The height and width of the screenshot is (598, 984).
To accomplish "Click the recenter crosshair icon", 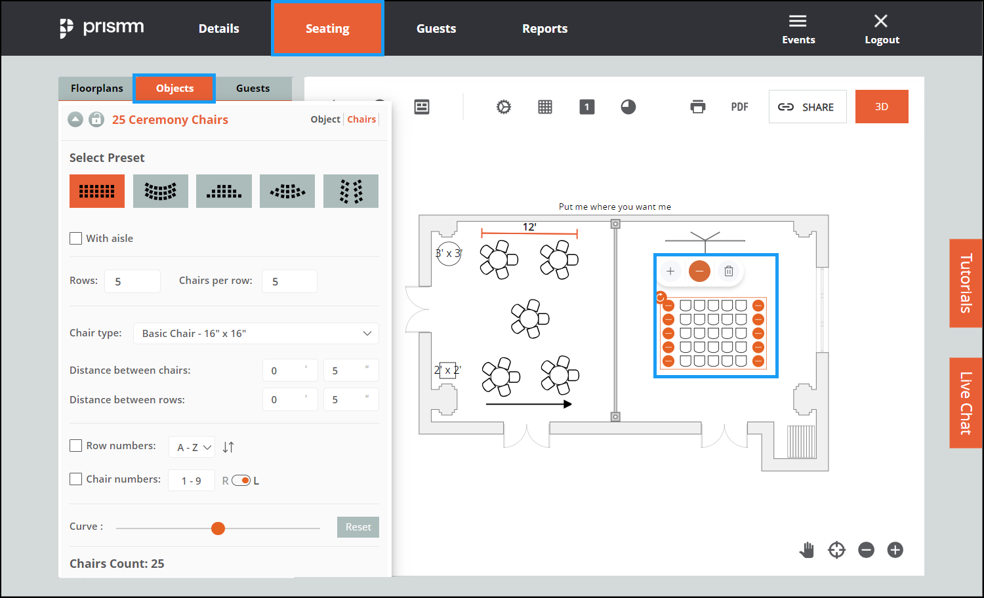I will [836, 550].
